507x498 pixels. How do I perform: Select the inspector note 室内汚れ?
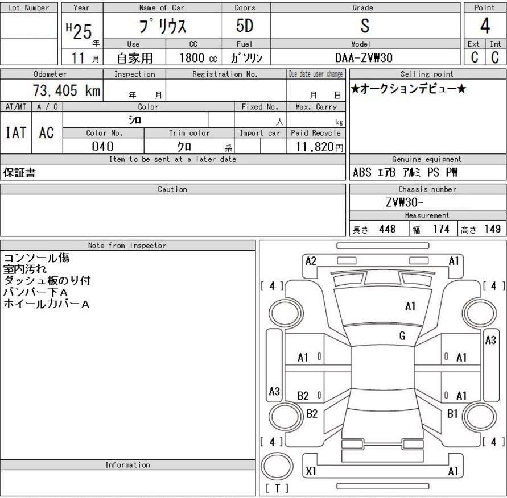25,269
